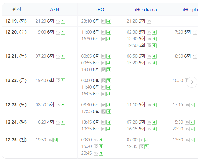Image resolution: width=198 pixels, height=161 pixels.
Task: Select the 12.23. (토) date row
Action: coord(16,105)
